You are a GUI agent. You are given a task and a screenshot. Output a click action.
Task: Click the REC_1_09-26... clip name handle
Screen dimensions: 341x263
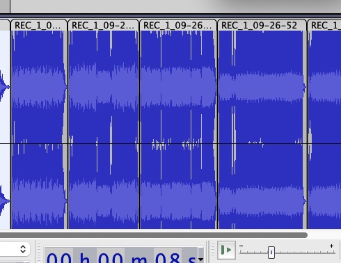point(177,25)
